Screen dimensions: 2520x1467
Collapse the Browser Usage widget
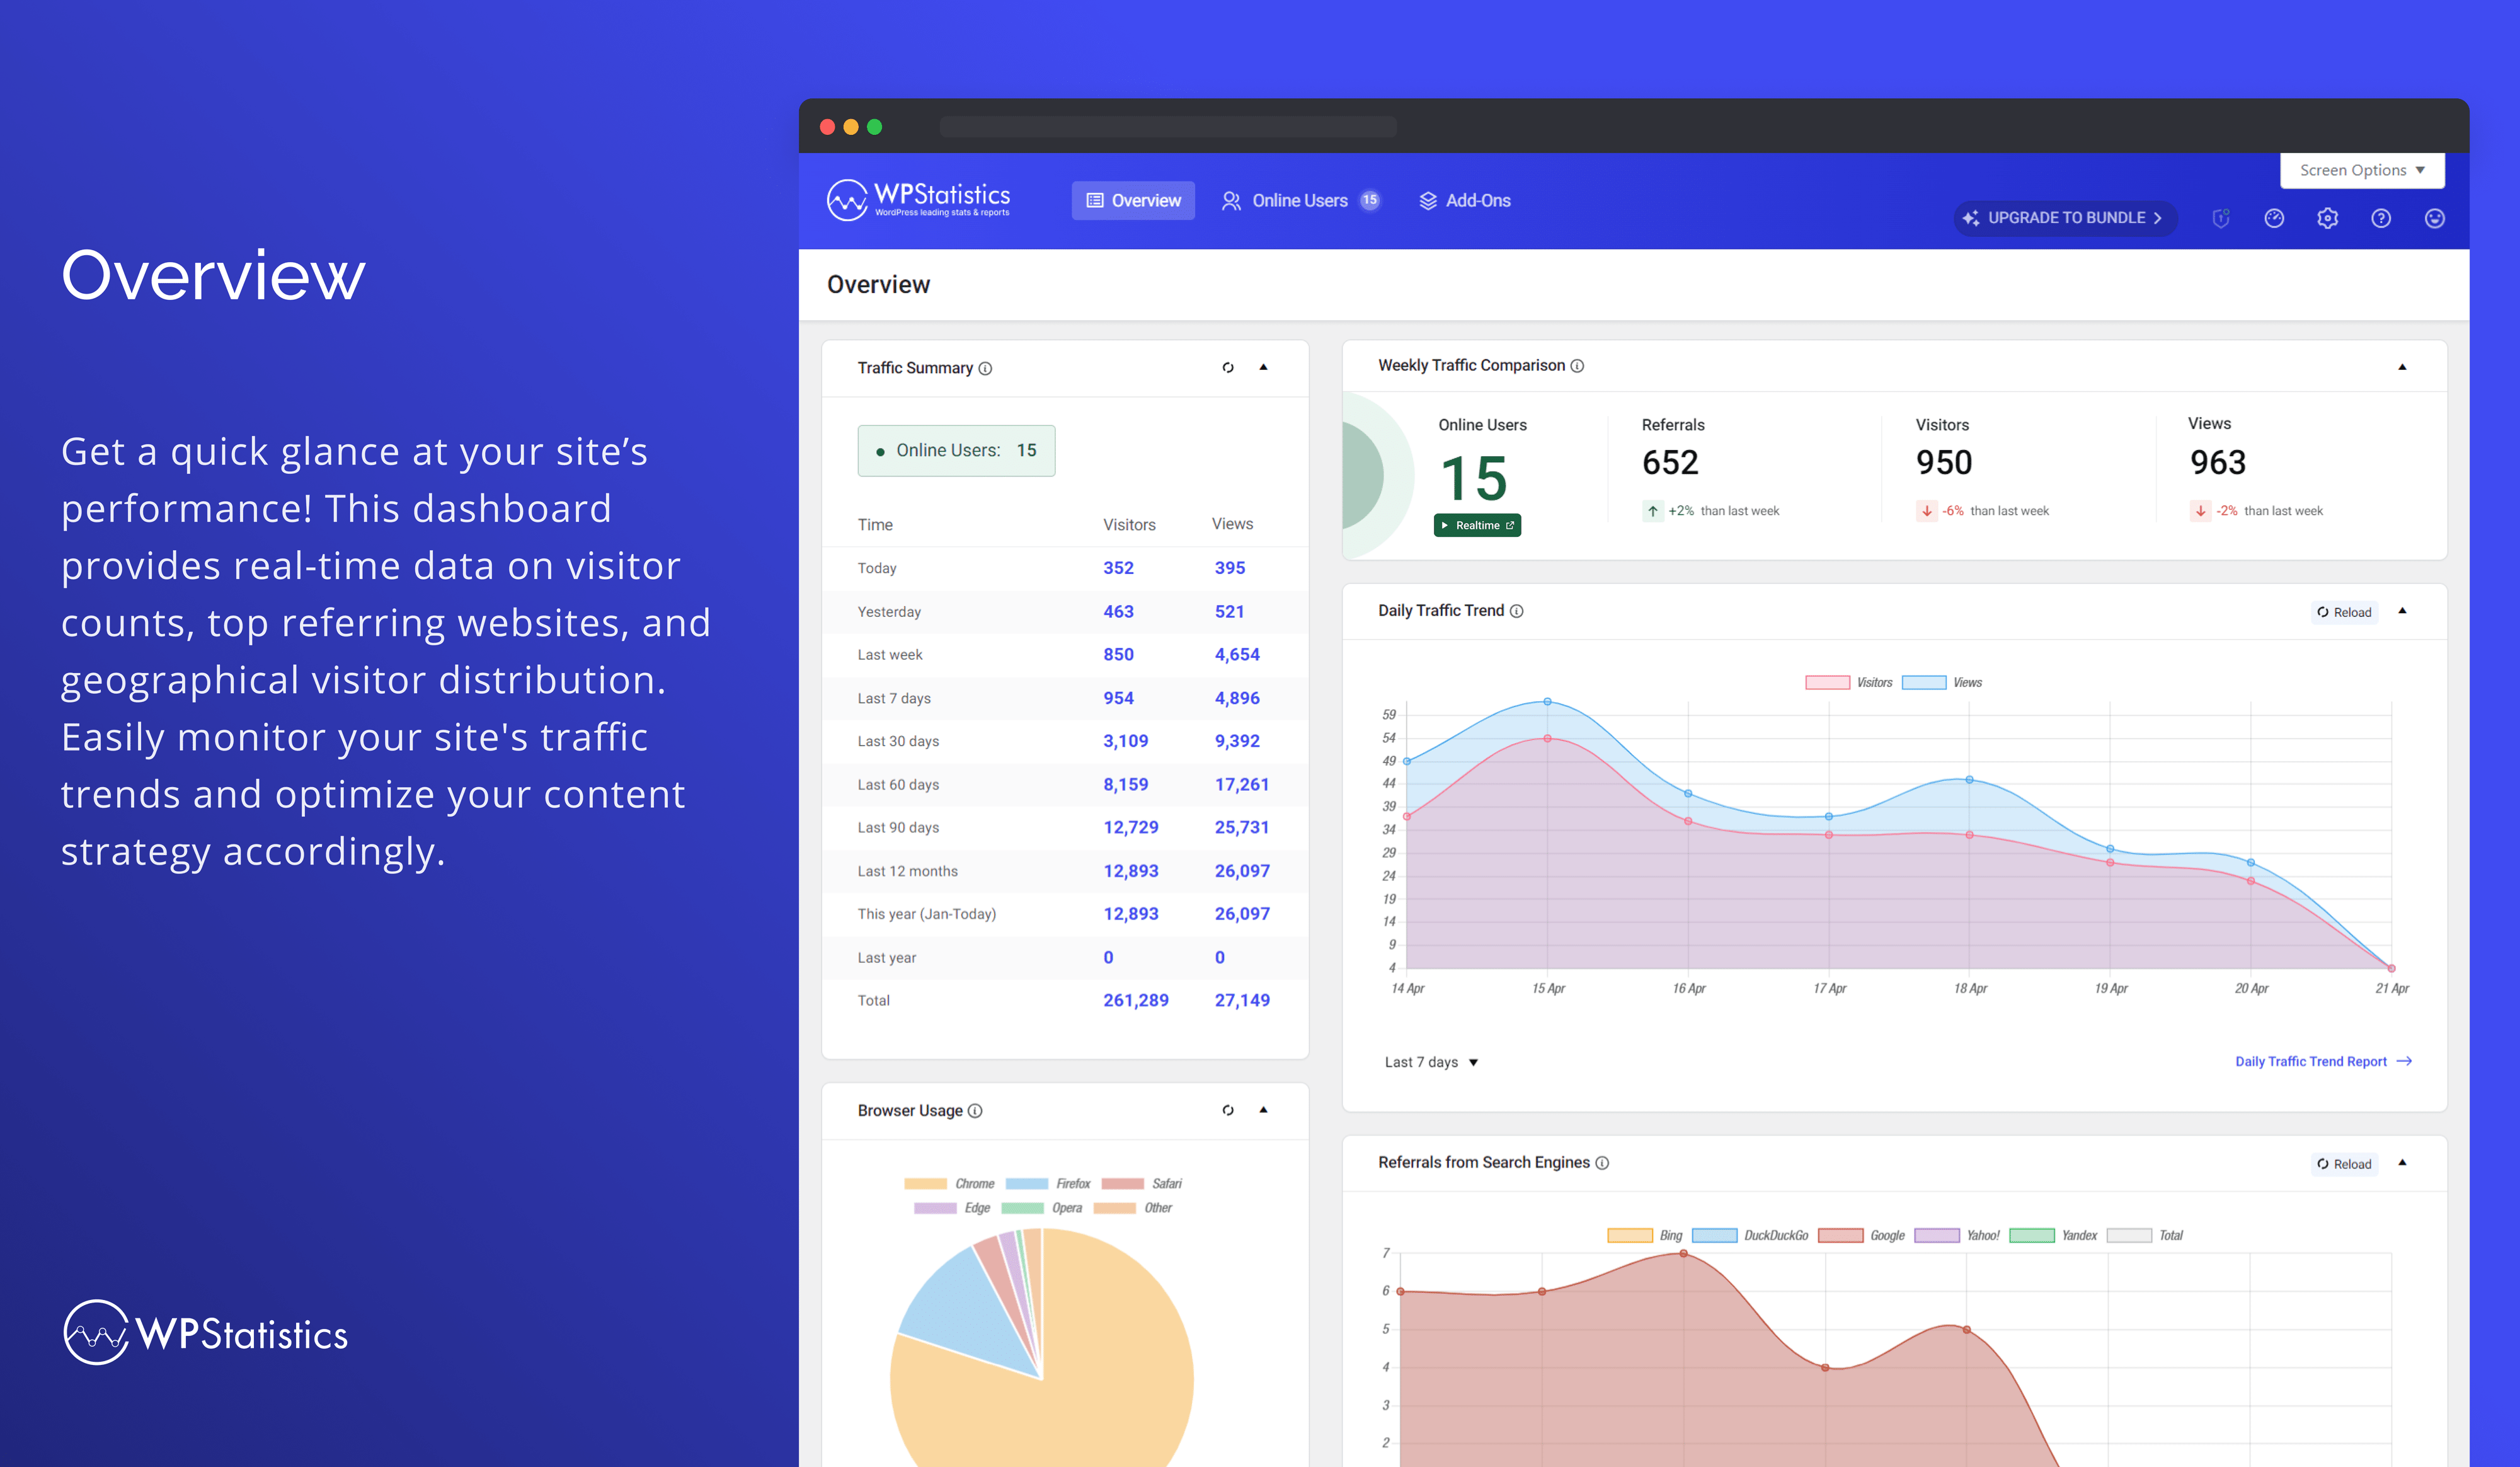click(x=1264, y=1110)
